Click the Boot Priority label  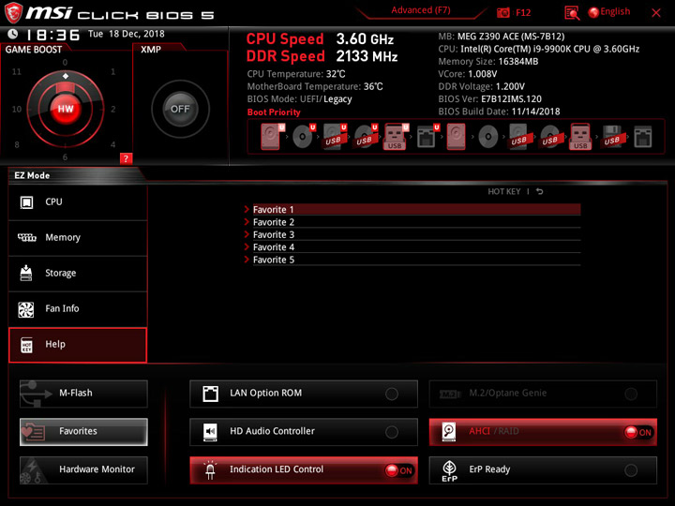tap(274, 112)
